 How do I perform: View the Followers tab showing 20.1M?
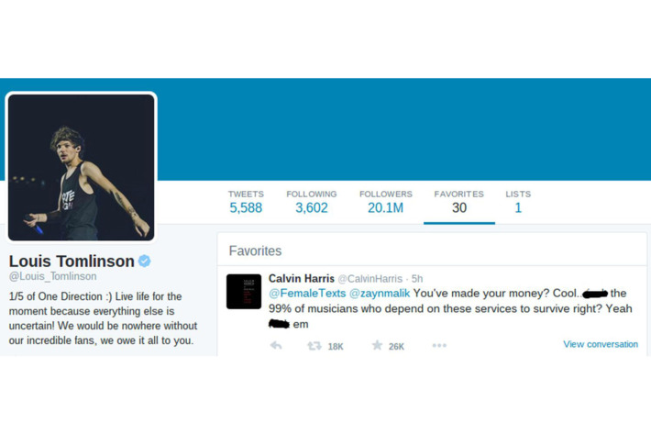coord(386,202)
